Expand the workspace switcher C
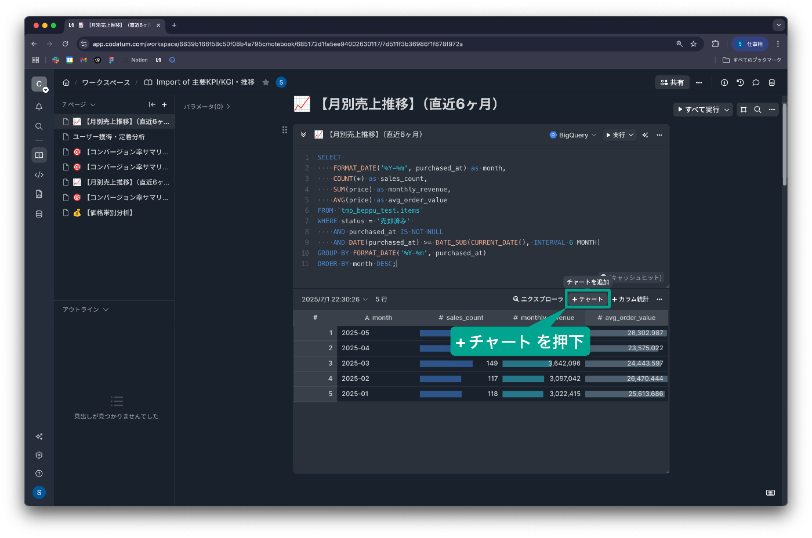This screenshot has width=812, height=538. pos(39,84)
